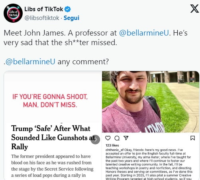Screen dimensions: 200x180
Task: Advance carousel with the next arrow
Action: [95, 140]
